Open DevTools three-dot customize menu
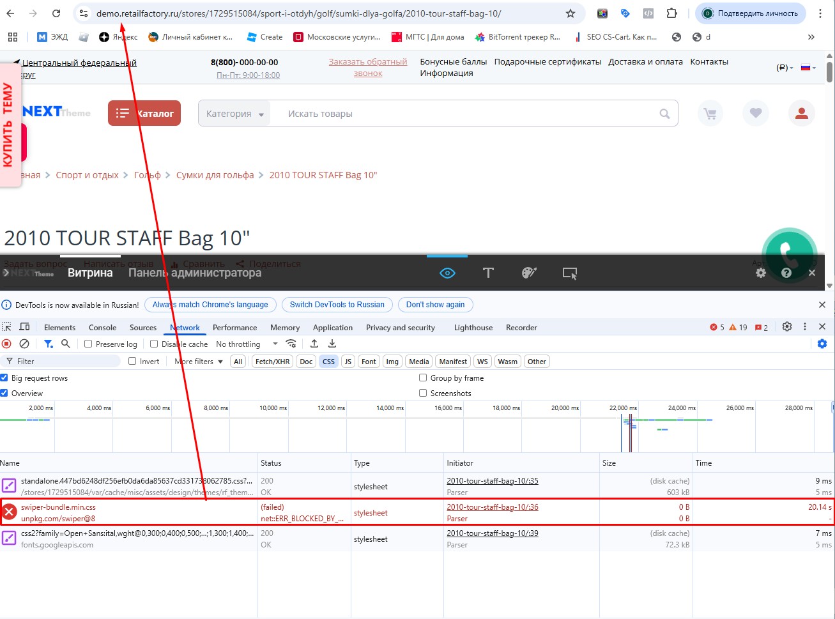 point(805,326)
